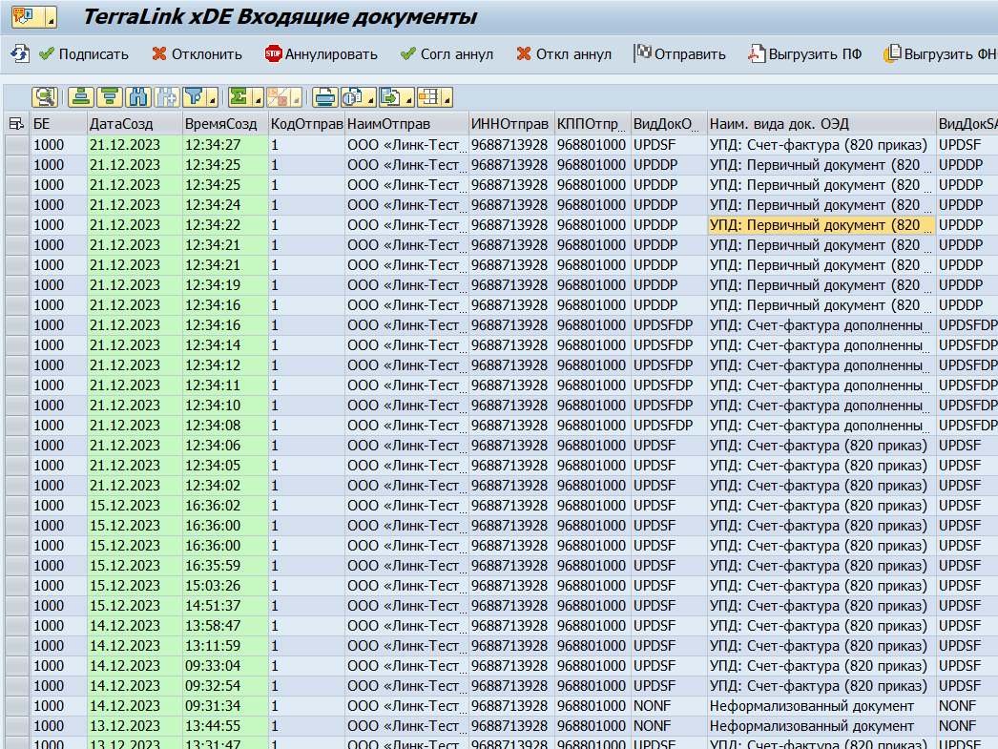This screenshot has height=749, width=998.
Task: Select the row with time 15:03:26
Action: coord(16,585)
